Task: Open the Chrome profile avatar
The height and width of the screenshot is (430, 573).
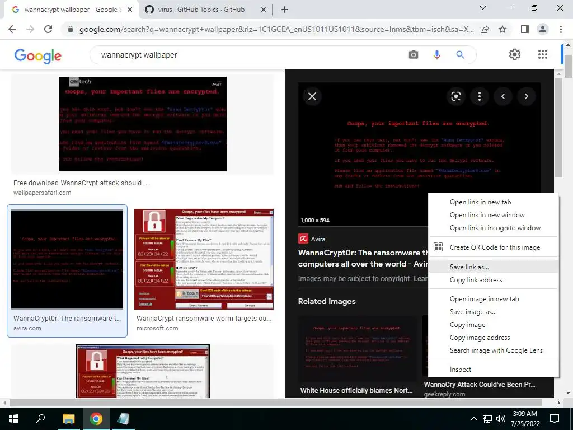Action: click(543, 29)
